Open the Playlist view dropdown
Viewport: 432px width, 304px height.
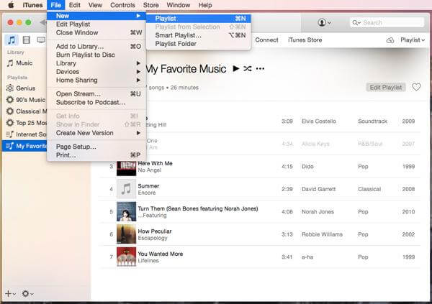pyautogui.click(x=413, y=40)
